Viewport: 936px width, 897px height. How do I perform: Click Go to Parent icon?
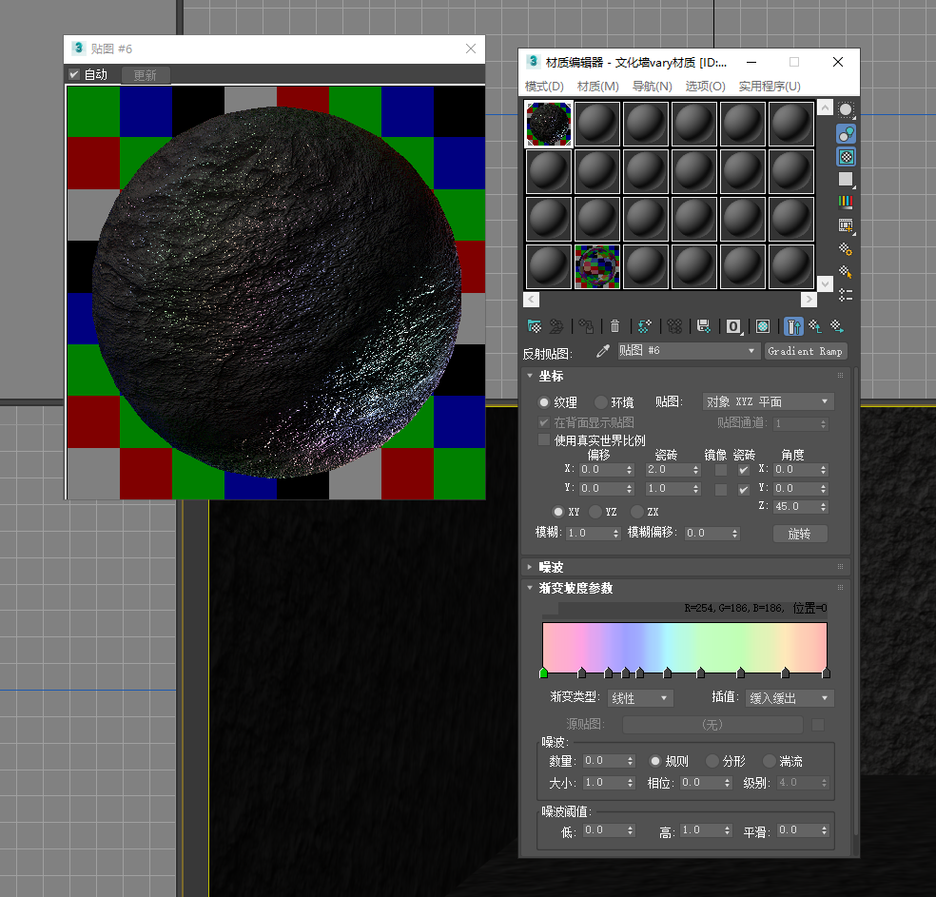coord(815,326)
